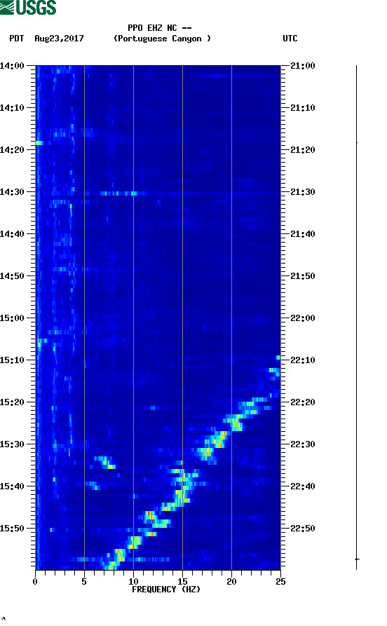Click the '22:30' UTC time label
Viewport: 387px width, 626px height.
(303, 444)
